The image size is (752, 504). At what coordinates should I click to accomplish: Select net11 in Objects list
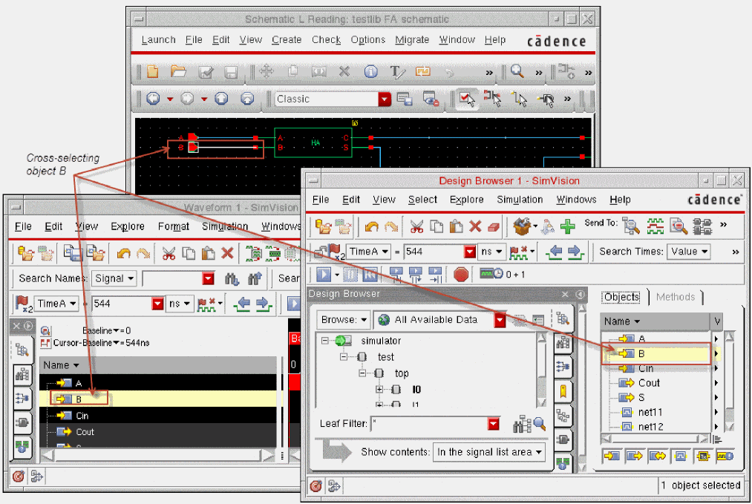click(650, 412)
